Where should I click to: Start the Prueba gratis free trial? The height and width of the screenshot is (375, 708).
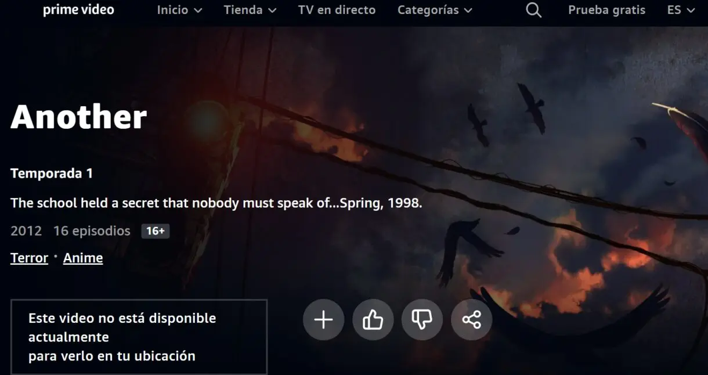(x=606, y=10)
